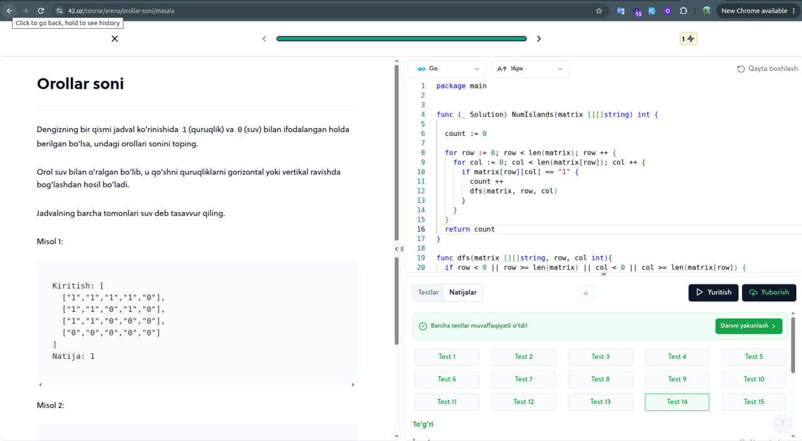Select the Test 14 result
The height and width of the screenshot is (441, 802).
pyautogui.click(x=677, y=402)
